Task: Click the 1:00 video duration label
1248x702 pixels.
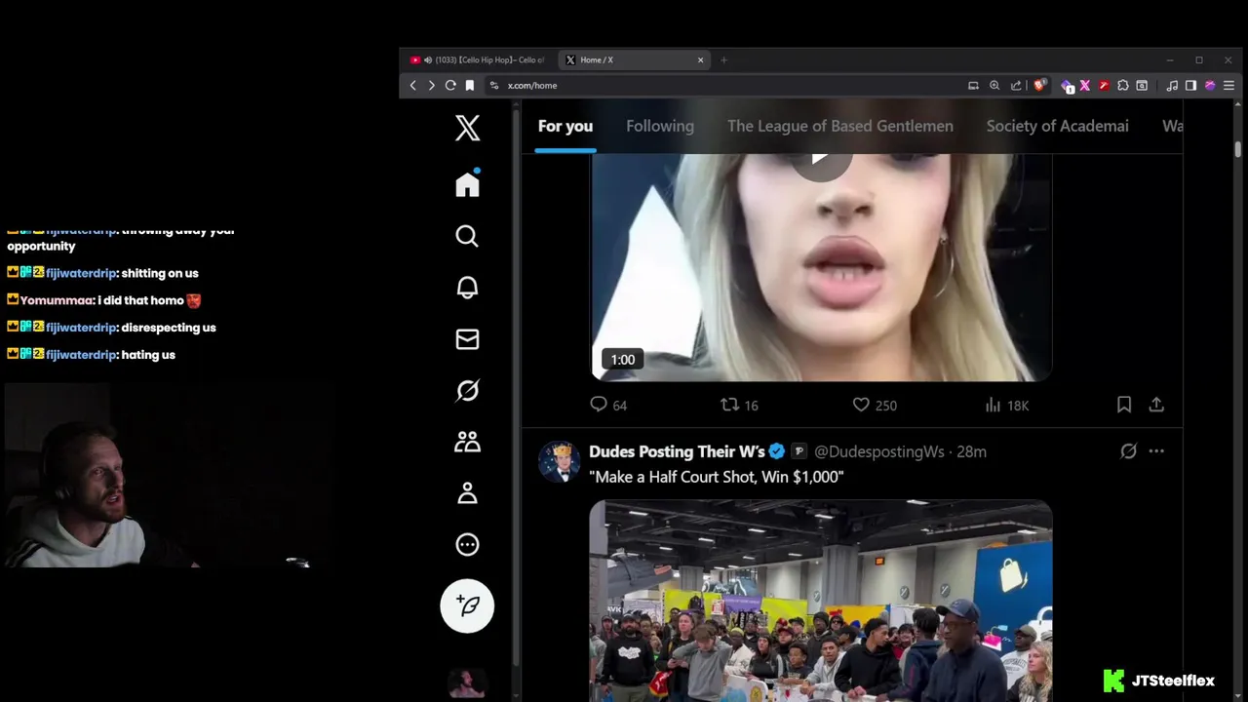Action: (623, 360)
